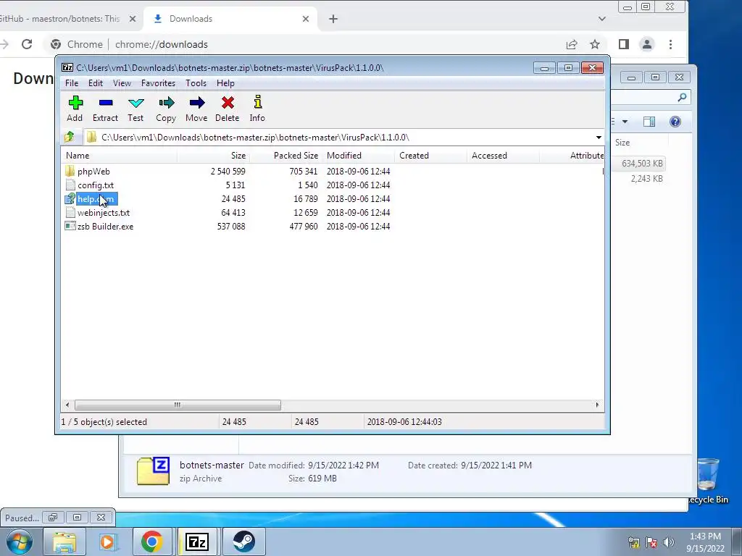Image resolution: width=742 pixels, height=556 pixels.
Task: Select the webinjects.txt file icon
Action: [x=70, y=212]
